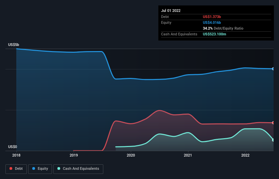Click the US$1.373b debt value
The width and height of the screenshot is (279, 179).
point(212,17)
